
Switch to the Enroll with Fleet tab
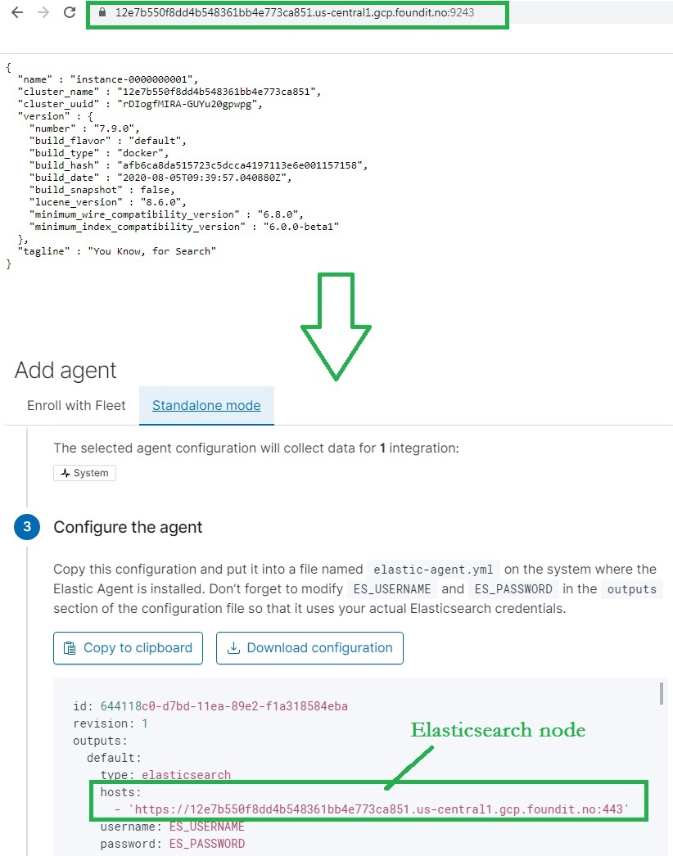[75, 405]
